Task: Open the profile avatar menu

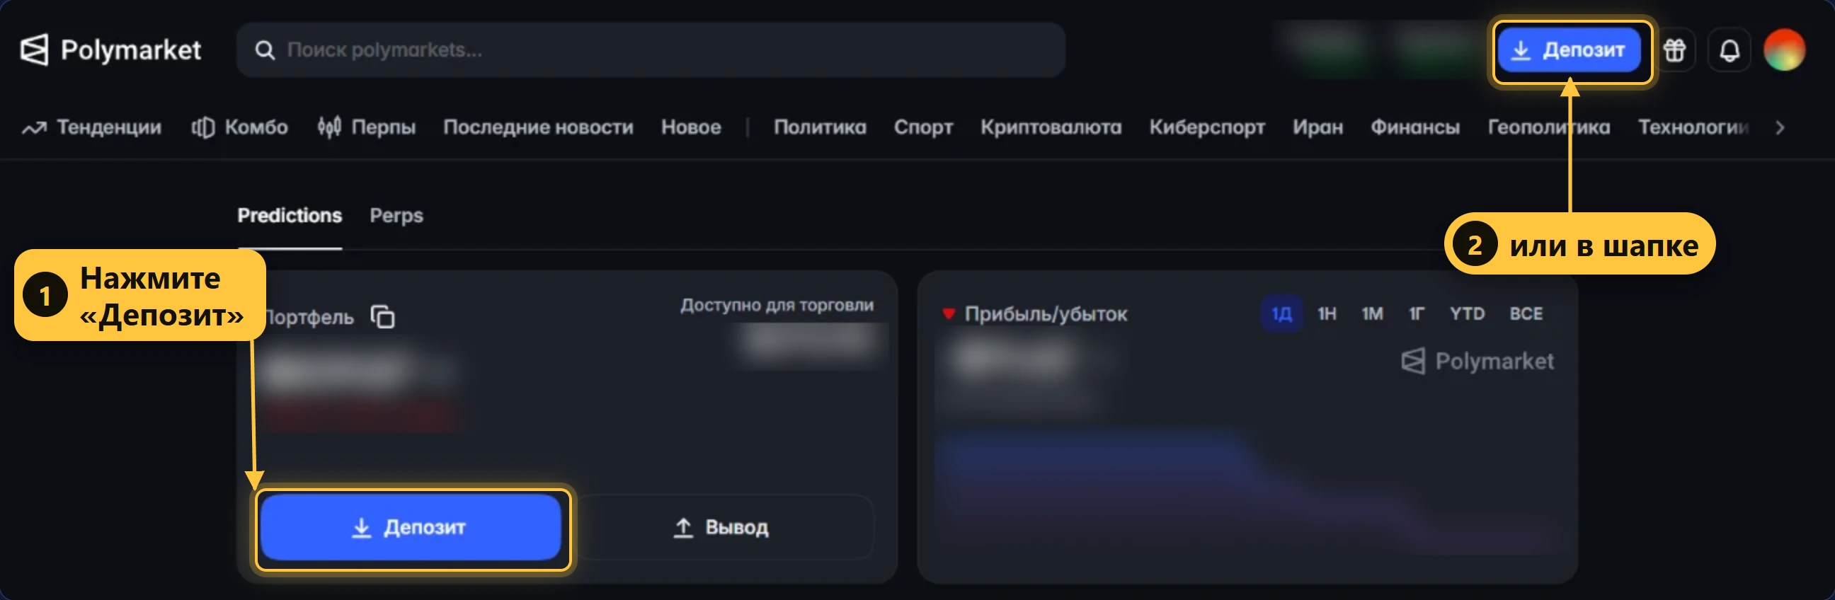Action: (x=1784, y=50)
